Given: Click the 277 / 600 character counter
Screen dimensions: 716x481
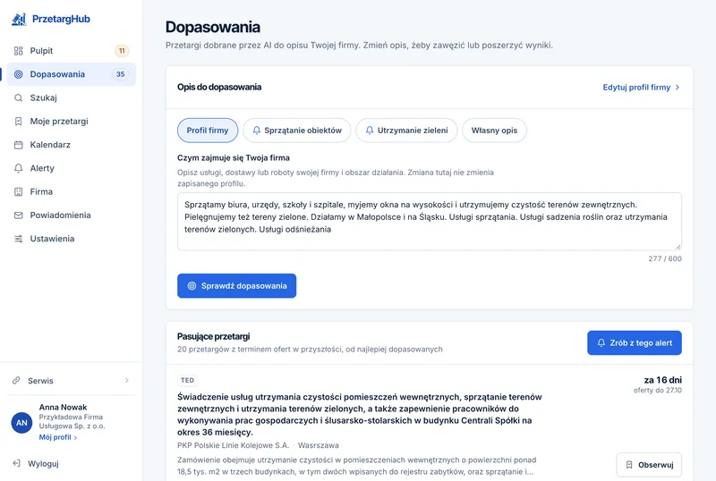Looking at the screenshot, I should click(x=665, y=258).
